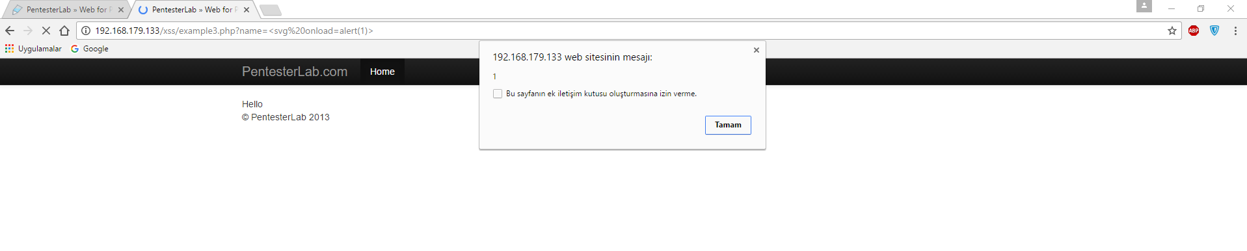
Task: Open the Adblock Plus extension icon
Action: (1194, 31)
